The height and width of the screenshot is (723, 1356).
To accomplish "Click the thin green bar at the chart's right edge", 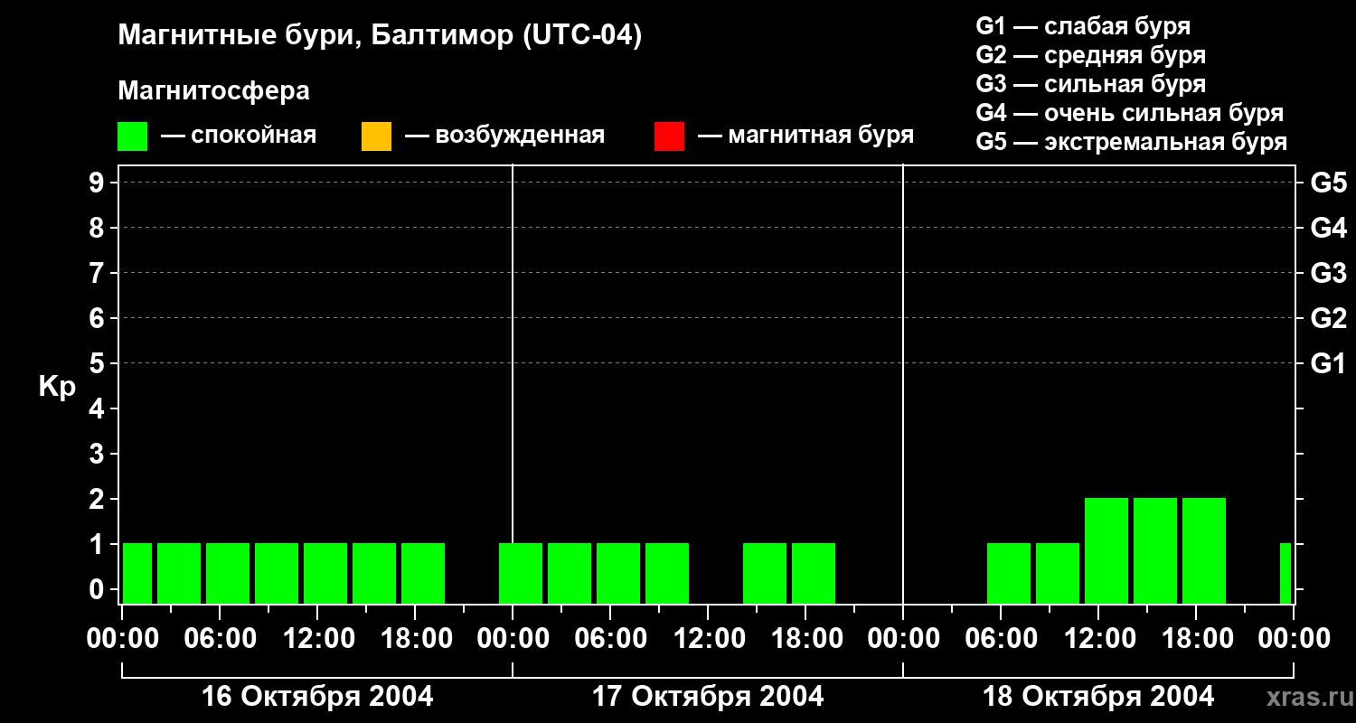I will 1285,573.
